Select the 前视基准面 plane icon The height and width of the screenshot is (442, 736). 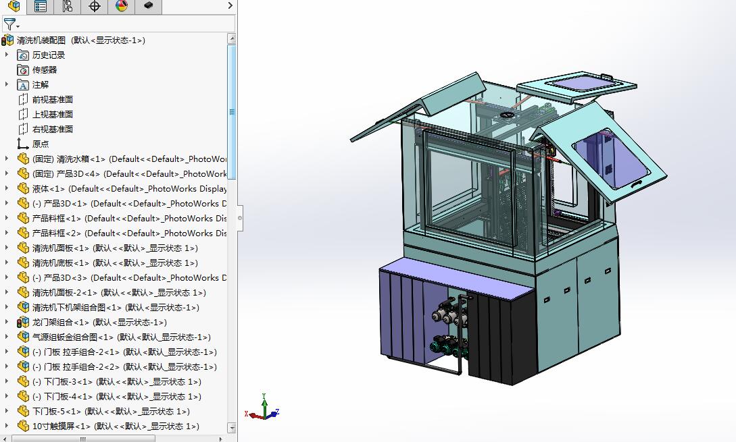tap(23, 100)
